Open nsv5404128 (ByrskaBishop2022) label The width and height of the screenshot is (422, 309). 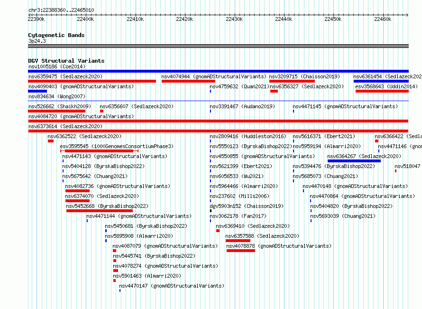tap(103, 166)
